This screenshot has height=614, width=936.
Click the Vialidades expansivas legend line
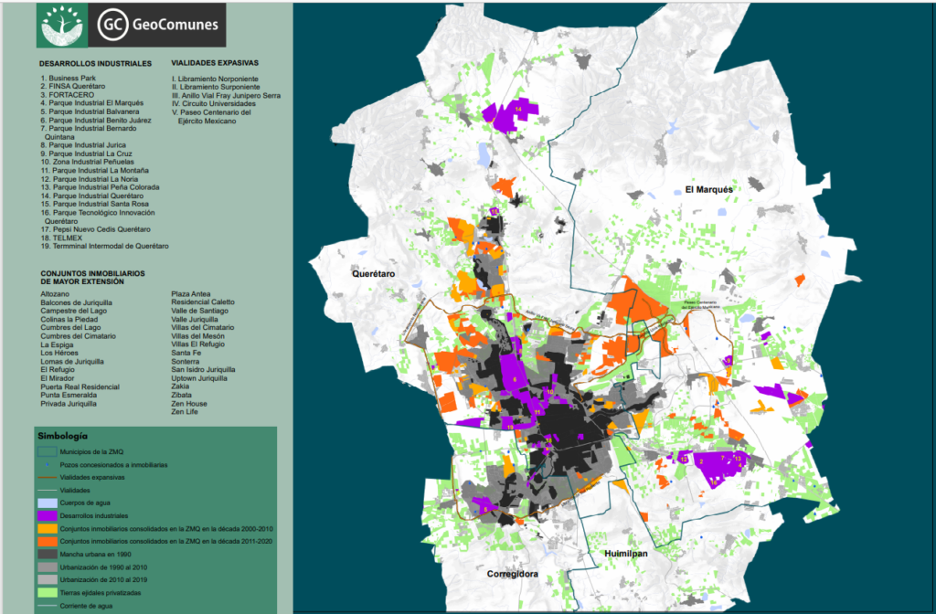pos(48,477)
